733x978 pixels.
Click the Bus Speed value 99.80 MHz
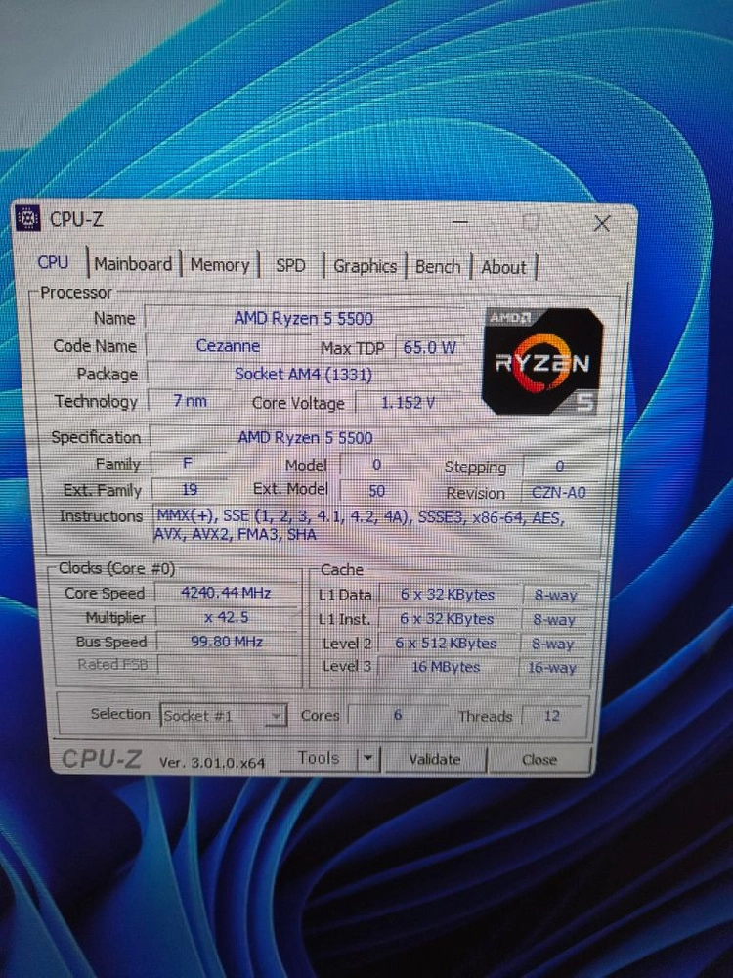click(227, 642)
